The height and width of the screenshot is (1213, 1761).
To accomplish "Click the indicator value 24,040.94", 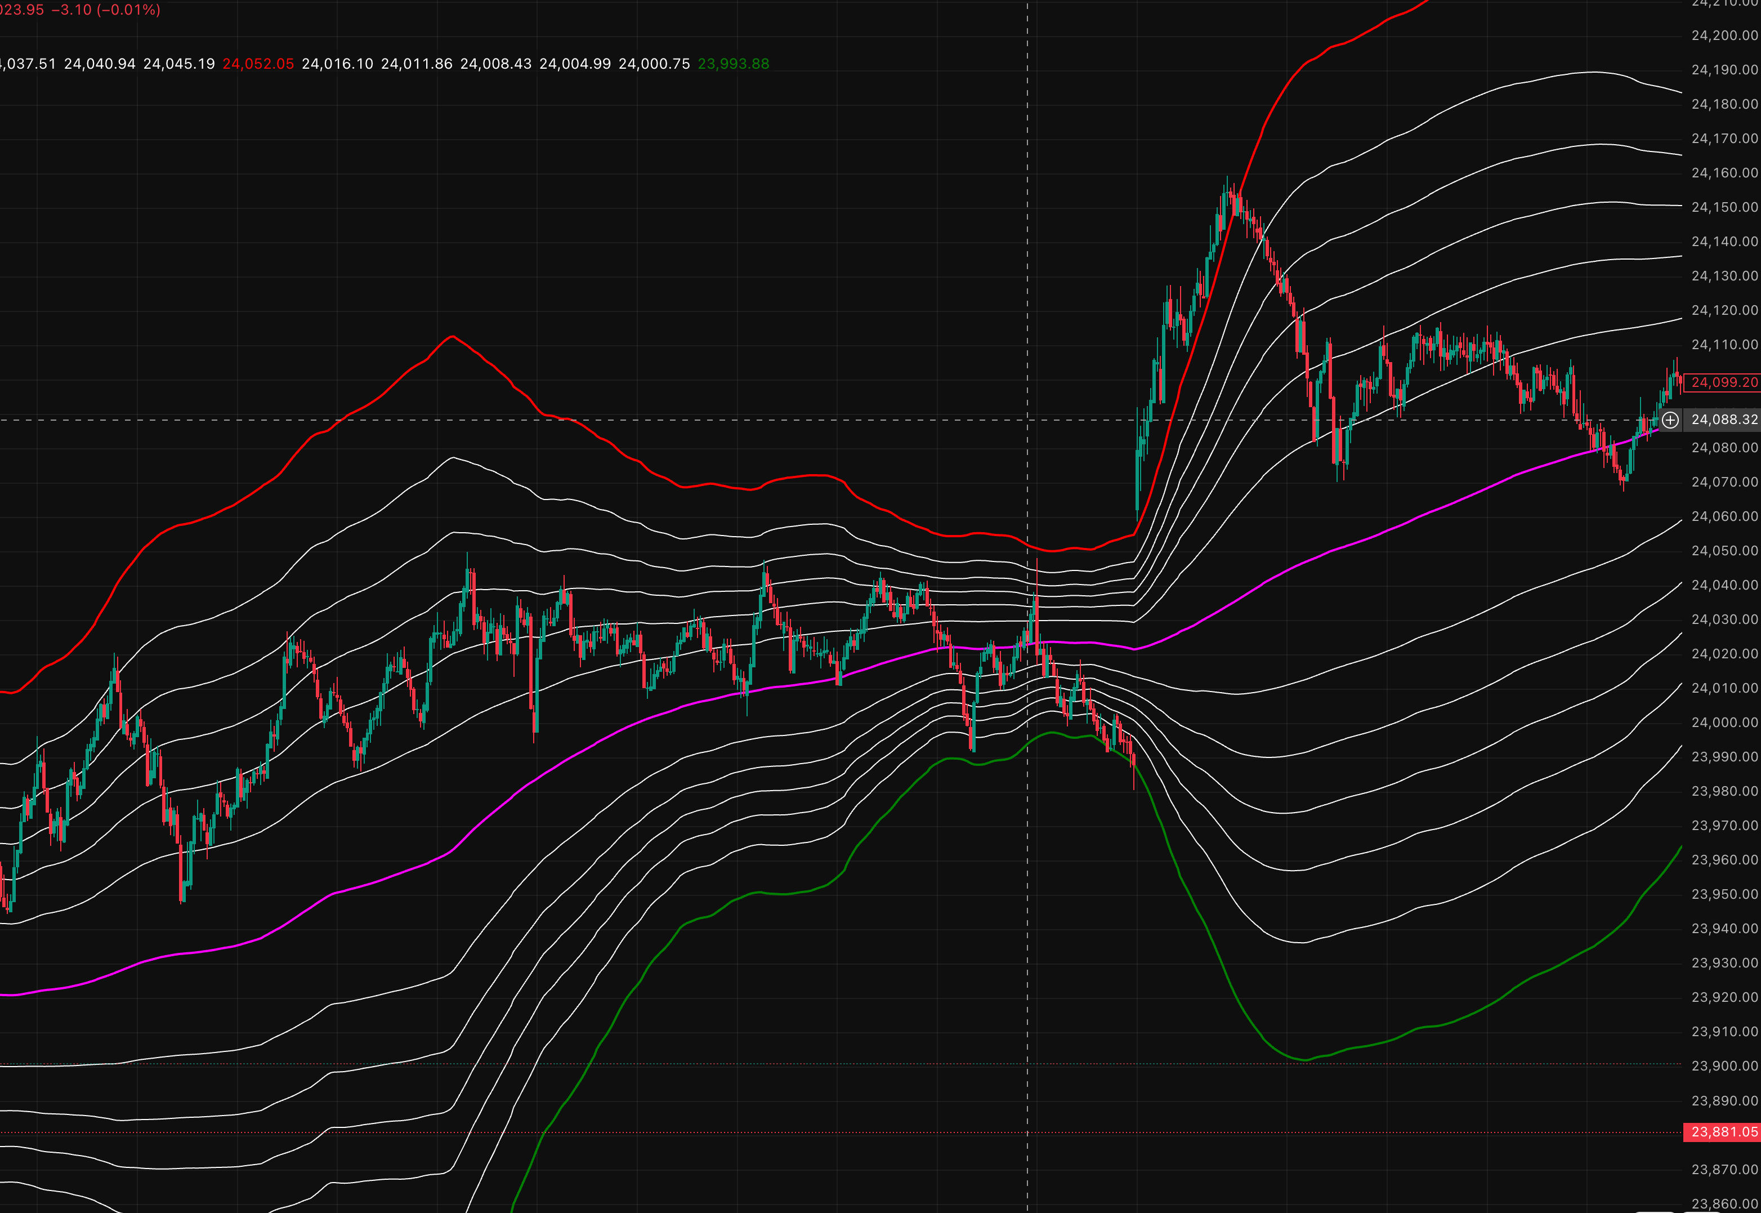I will 100,64.
